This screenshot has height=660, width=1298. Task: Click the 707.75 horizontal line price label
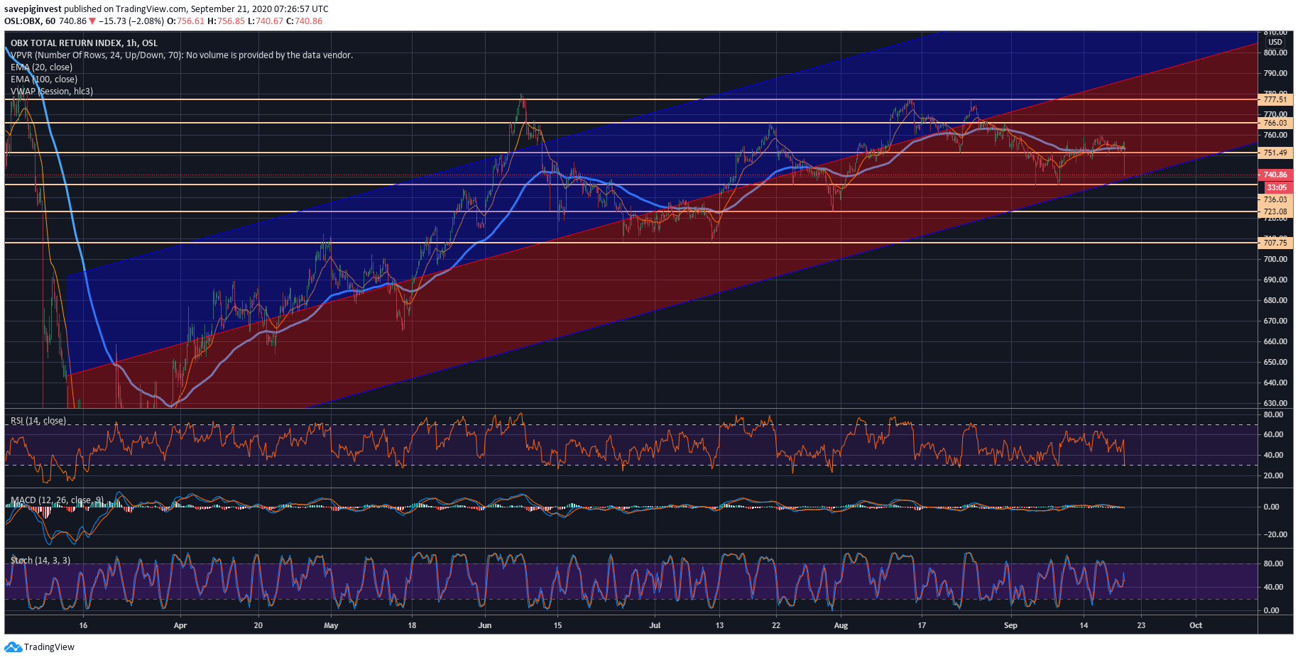click(x=1275, y=243)
